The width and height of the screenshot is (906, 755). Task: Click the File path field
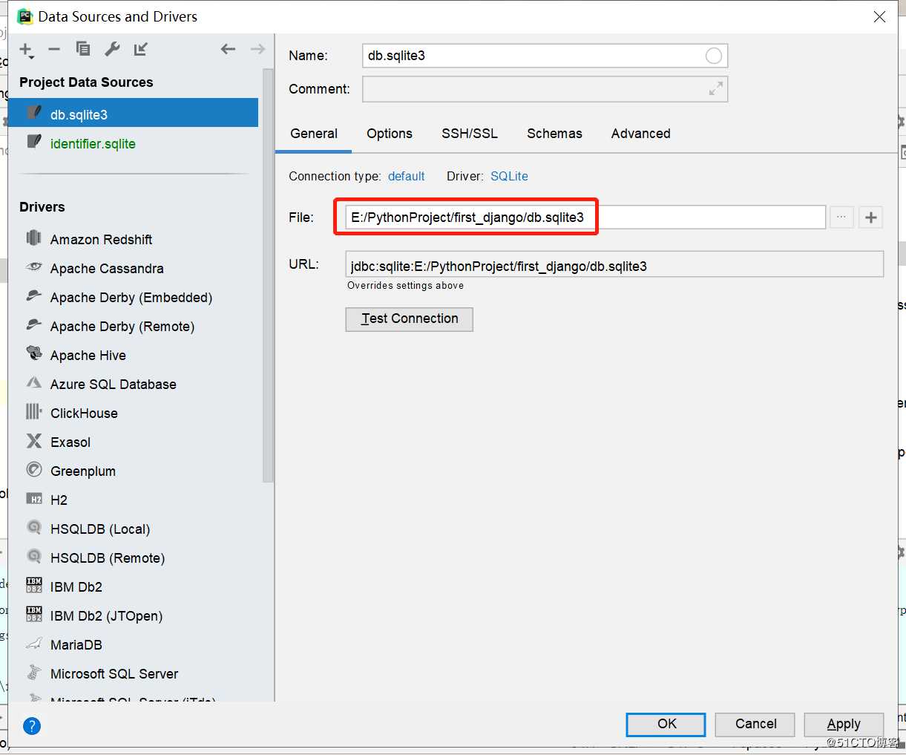(x=585, y=217)
